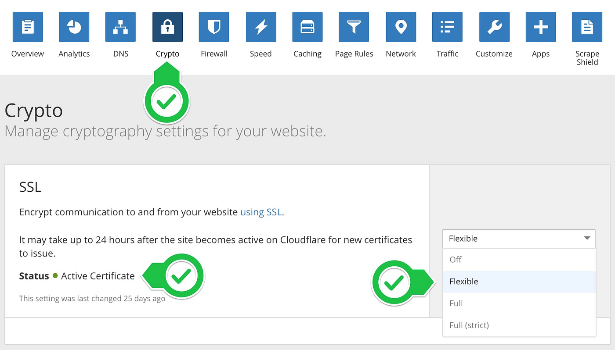Click the Apps plus icon

[x=540, y=27]
